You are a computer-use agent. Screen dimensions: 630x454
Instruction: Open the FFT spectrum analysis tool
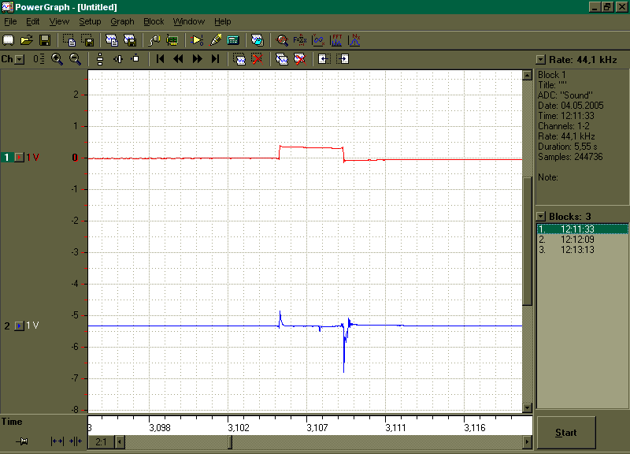click(x=336, y=40)
